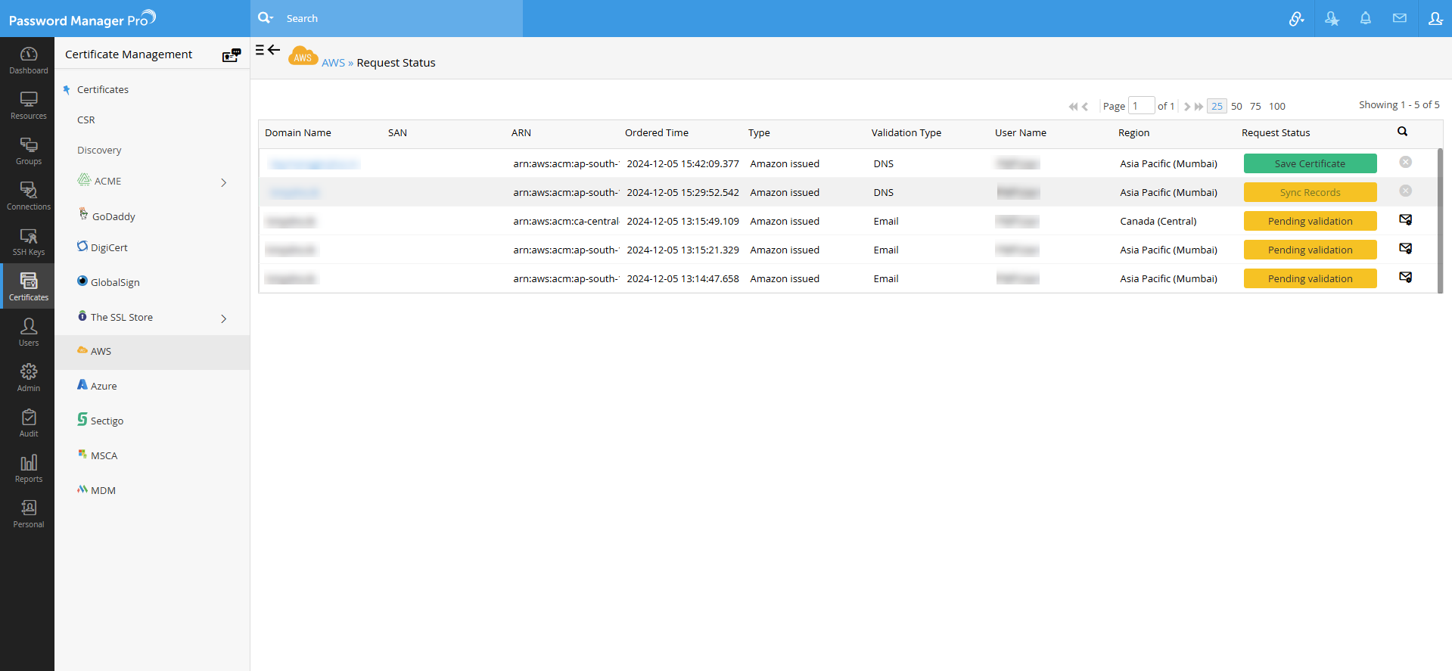Open Certificates in the left menu
The image size is (1452, 671).
coord(103,89)
